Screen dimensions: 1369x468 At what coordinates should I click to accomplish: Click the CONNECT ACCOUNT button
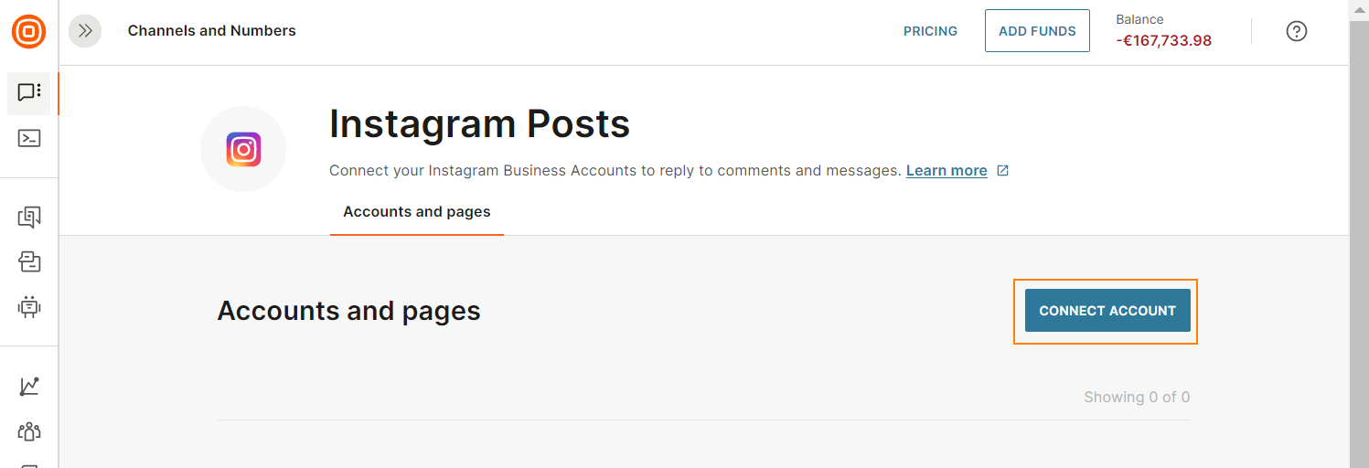(1107, 311)
